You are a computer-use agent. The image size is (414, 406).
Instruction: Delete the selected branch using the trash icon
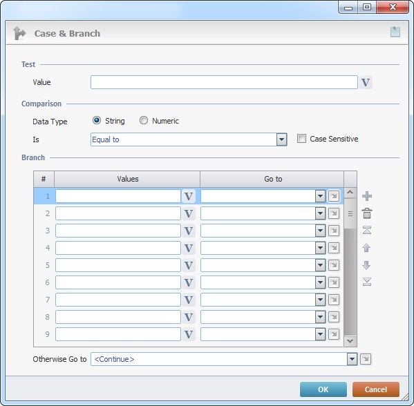point(367,213)
